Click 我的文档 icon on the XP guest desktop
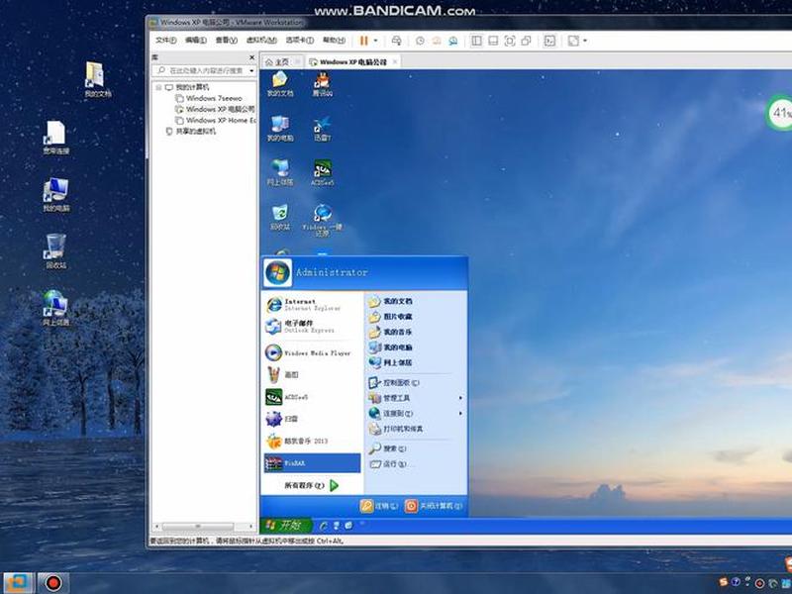Image resolution: width=792 pixels, height=594 pixels. pyautogui.click(x=280, y=84)
